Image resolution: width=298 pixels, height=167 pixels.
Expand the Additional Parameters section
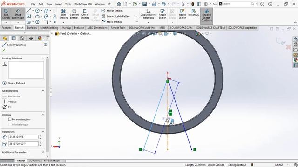pyautogui.click(x=43, y=152)
